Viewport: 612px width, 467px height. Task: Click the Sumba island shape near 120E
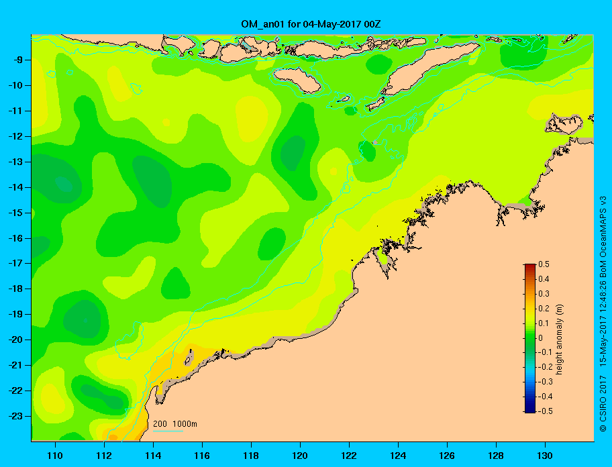pos(297,79)
